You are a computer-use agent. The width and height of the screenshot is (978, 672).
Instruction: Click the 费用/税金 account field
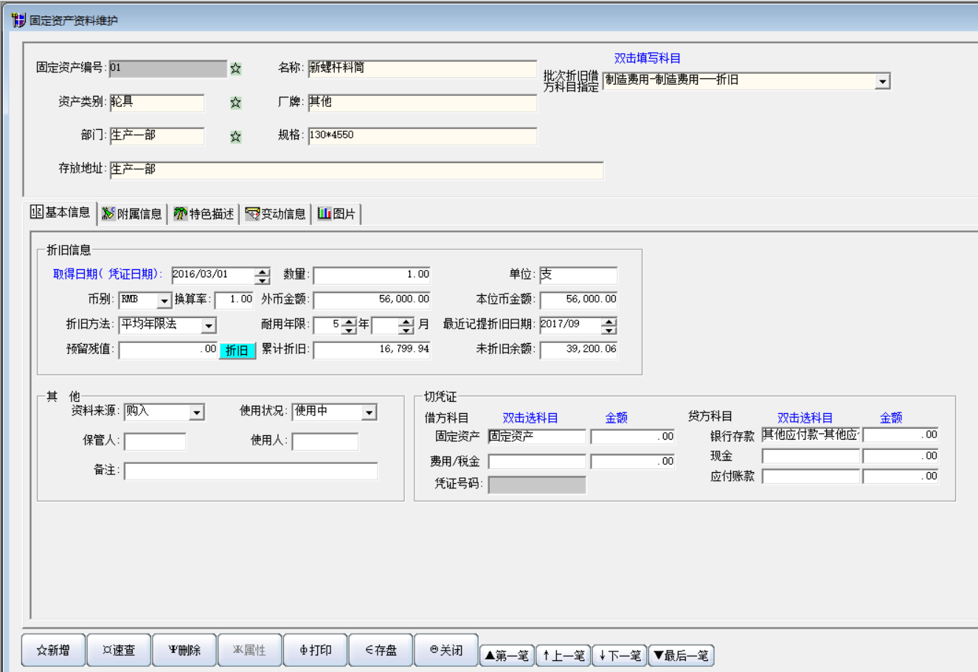(537, 462)
